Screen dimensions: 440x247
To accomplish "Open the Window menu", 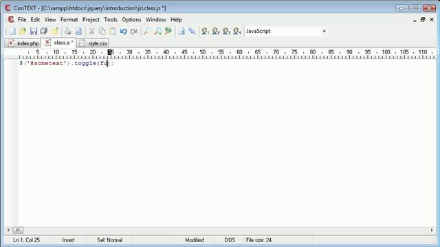I will [156, 20].
